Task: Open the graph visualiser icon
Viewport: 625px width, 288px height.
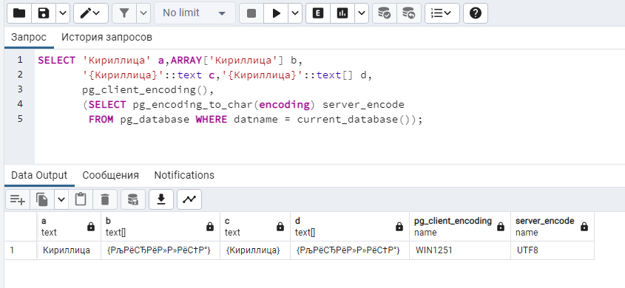Action: (189, 199)
